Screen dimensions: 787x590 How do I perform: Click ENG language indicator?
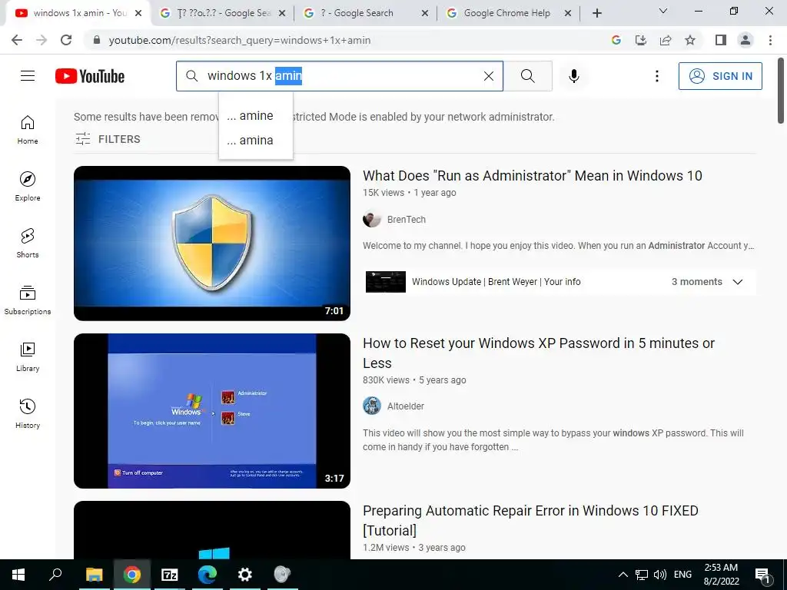682,575
